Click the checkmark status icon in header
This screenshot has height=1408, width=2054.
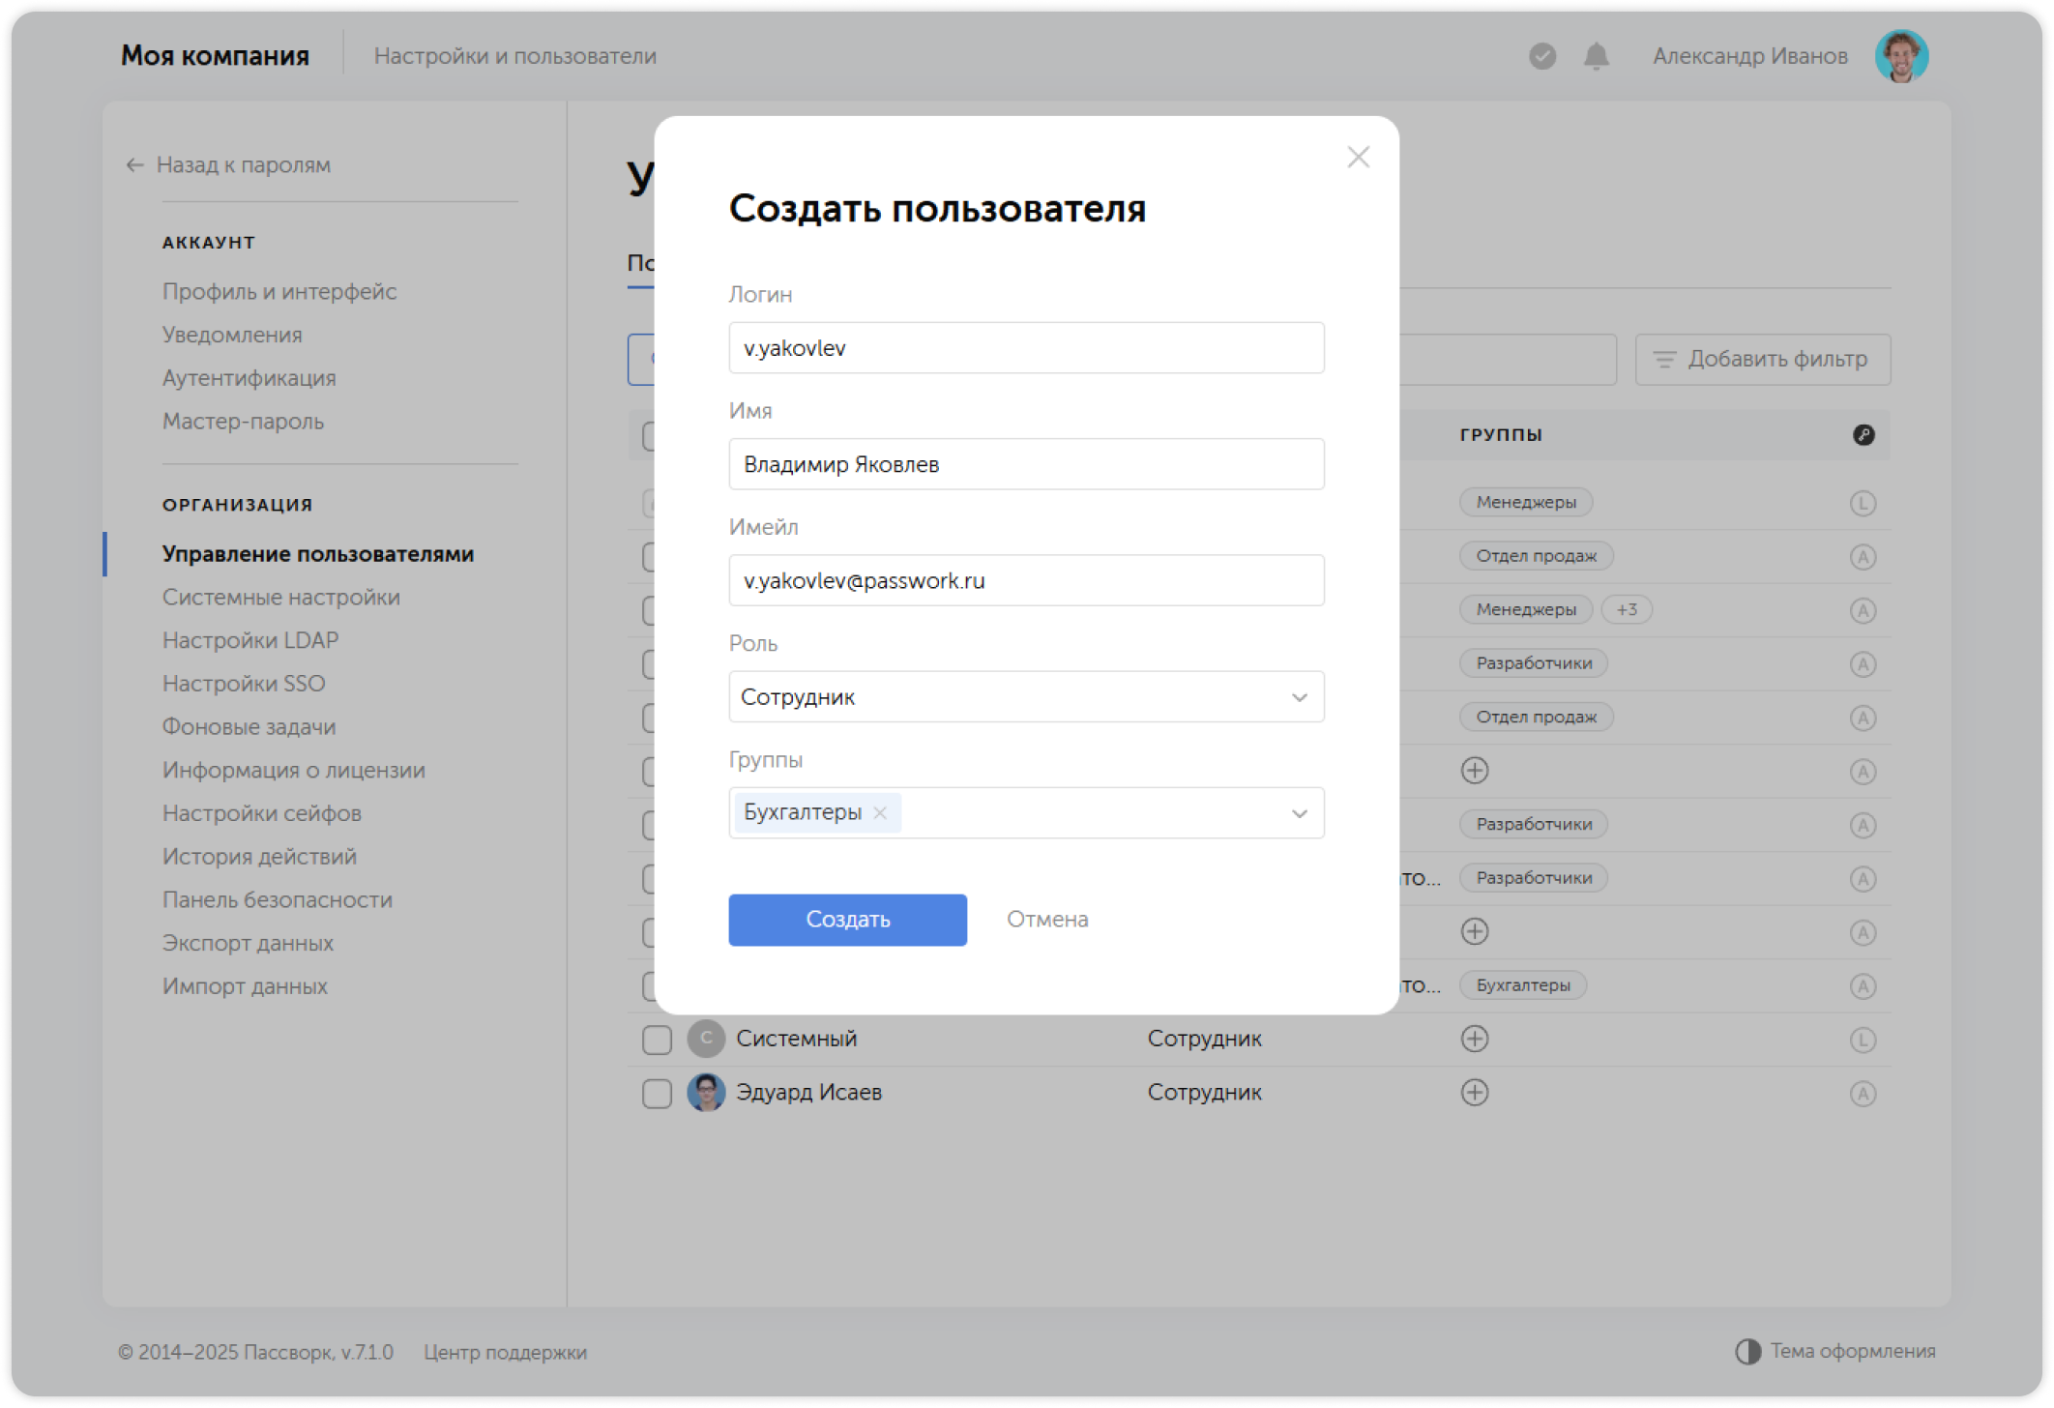click(1541, 57)
